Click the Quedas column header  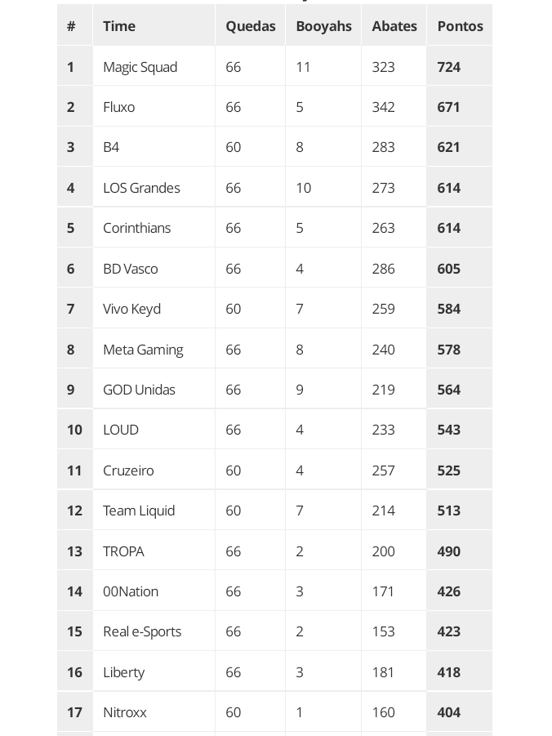tap(250, 26)
